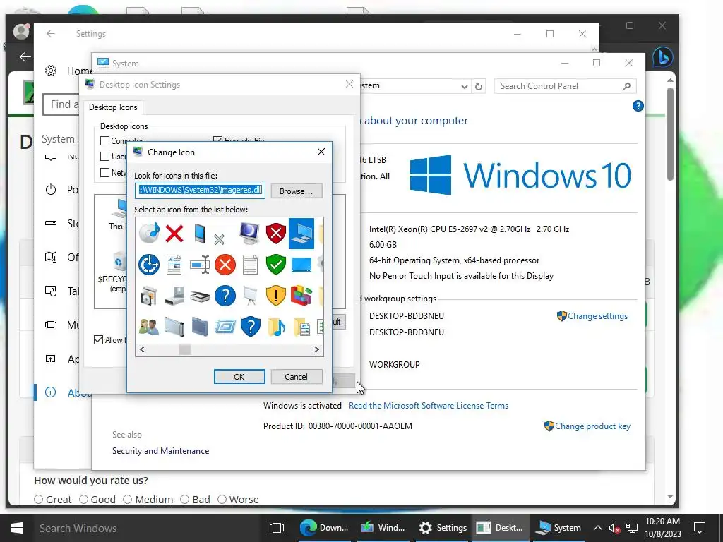Expand the Control Panel address dropdown
This screenshot has height=542, width=723.
tap(464, 86)
